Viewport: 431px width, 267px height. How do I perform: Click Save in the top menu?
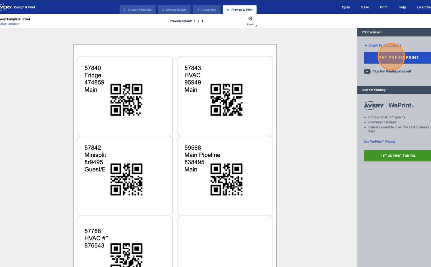[x=365, y=7]
